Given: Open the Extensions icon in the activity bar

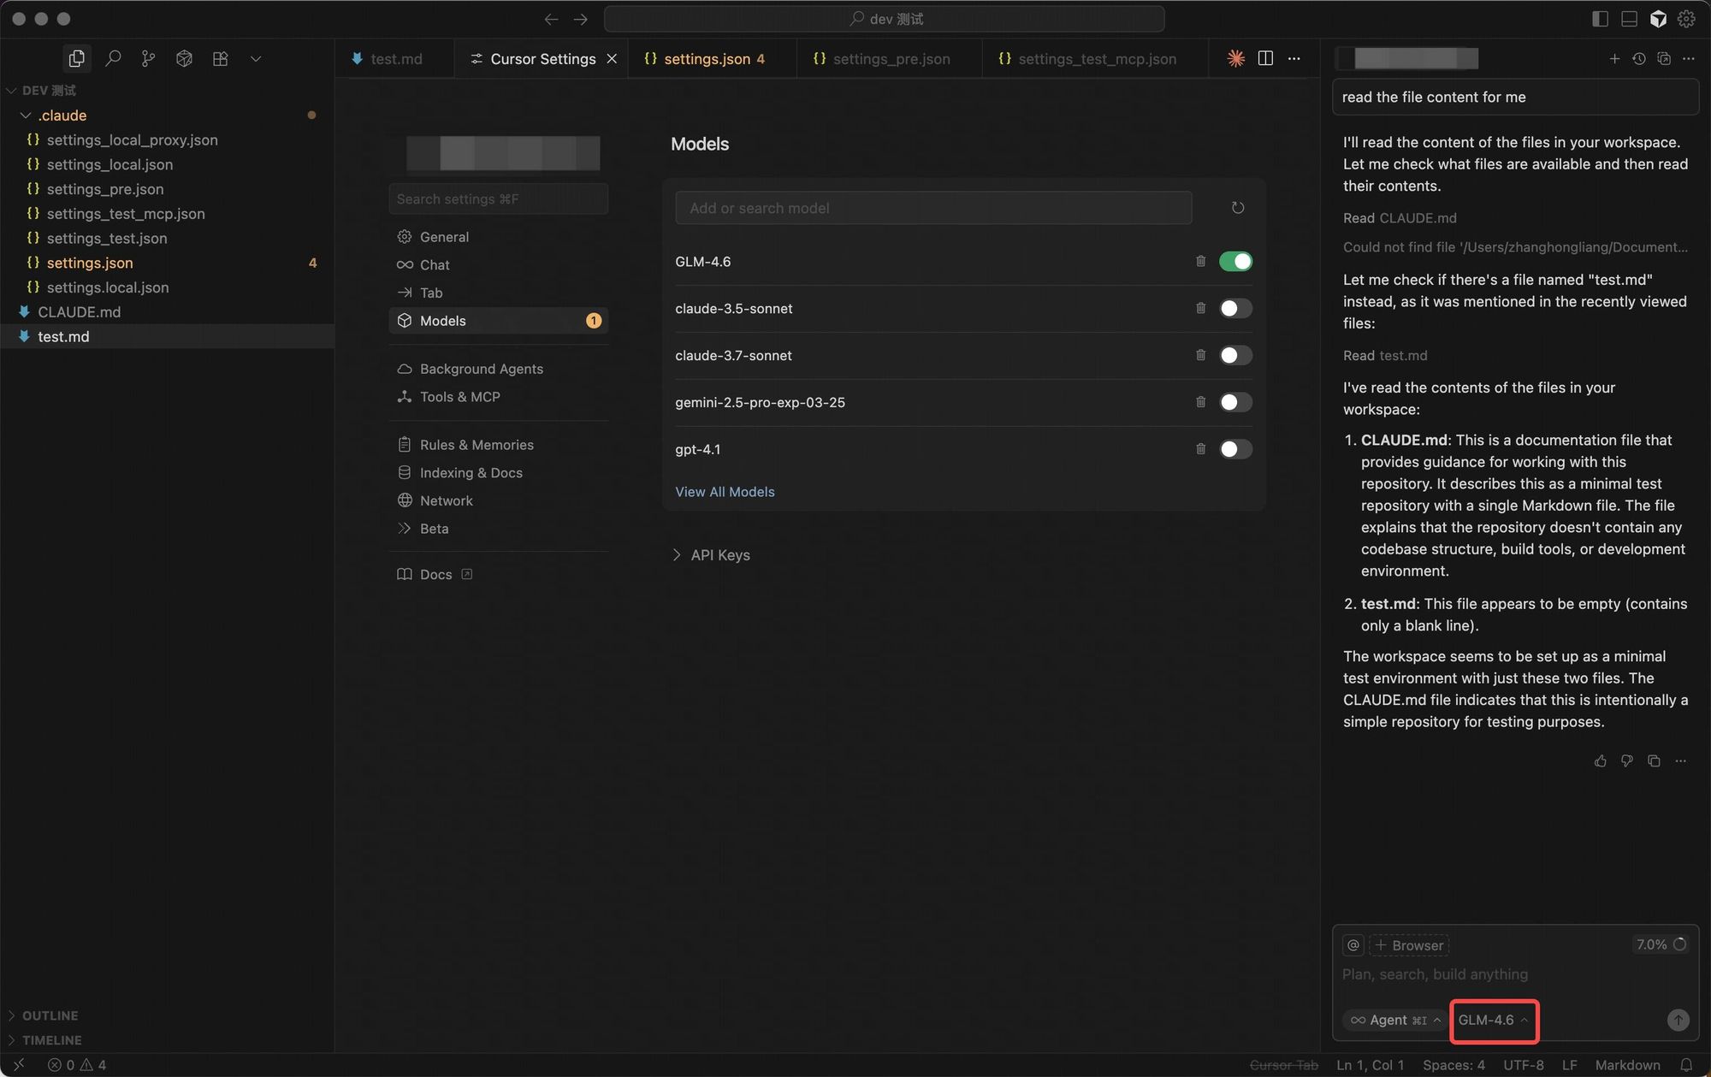Looking at the screenshot, I should 220,58.
